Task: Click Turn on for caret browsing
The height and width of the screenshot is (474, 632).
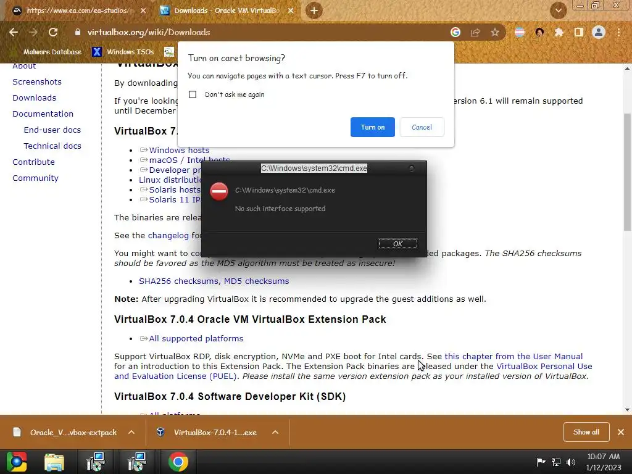Action: pyautogui.click(x=372, y=127)
